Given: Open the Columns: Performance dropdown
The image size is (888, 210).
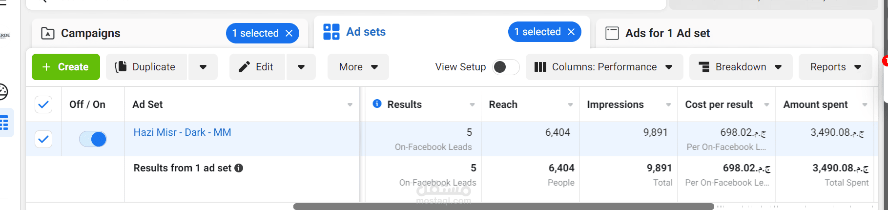Looking at the screenshot, I should tap(603, 67).
